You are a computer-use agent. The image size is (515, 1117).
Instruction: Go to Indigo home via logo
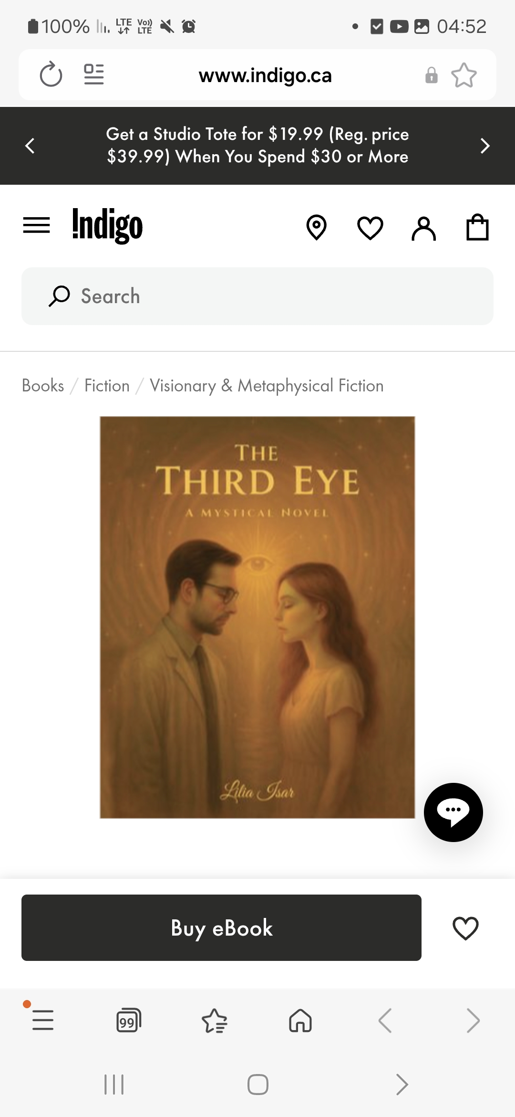107,225
